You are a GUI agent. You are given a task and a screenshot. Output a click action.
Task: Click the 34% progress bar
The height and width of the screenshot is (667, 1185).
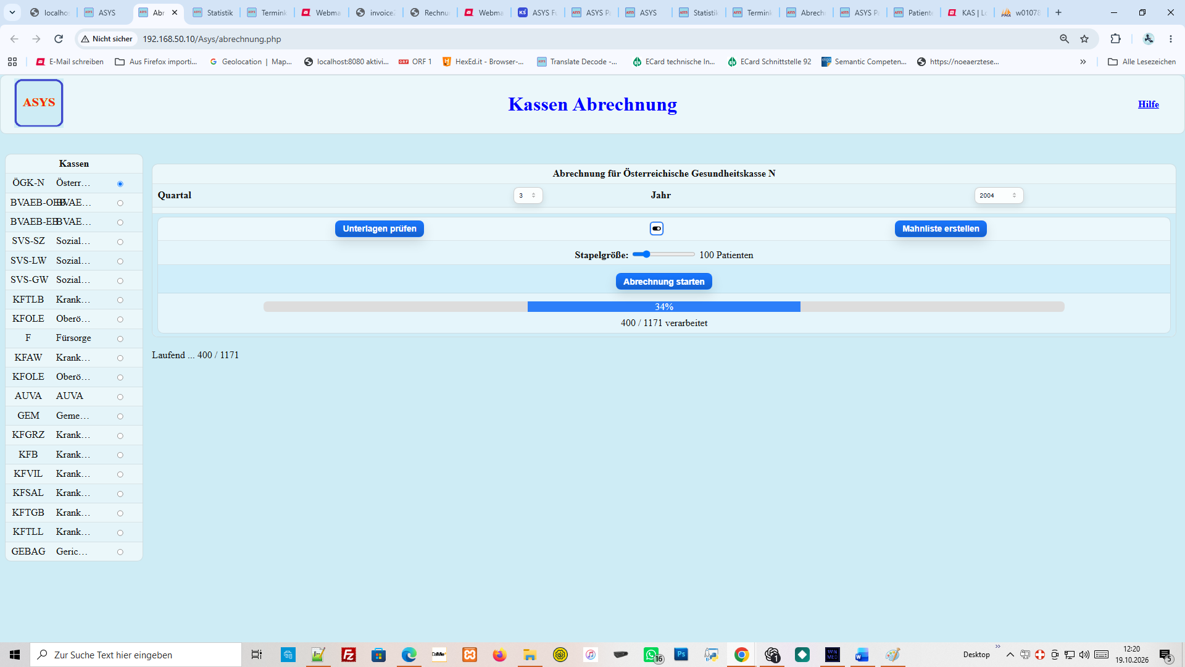click(x=664, y=307)
